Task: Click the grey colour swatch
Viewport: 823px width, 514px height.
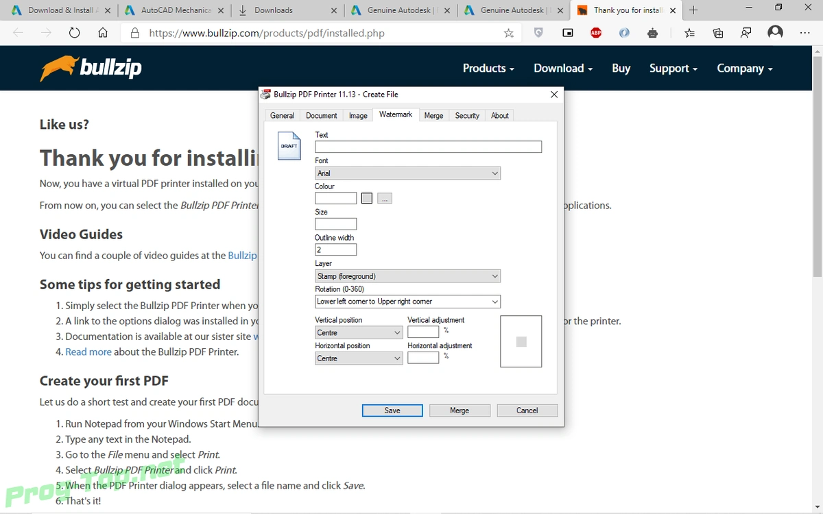Action: [367, 199]
